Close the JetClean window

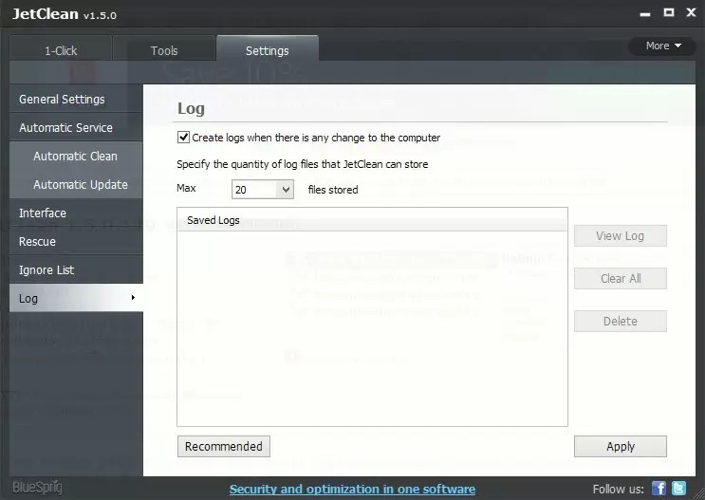(x=691, y=12)
